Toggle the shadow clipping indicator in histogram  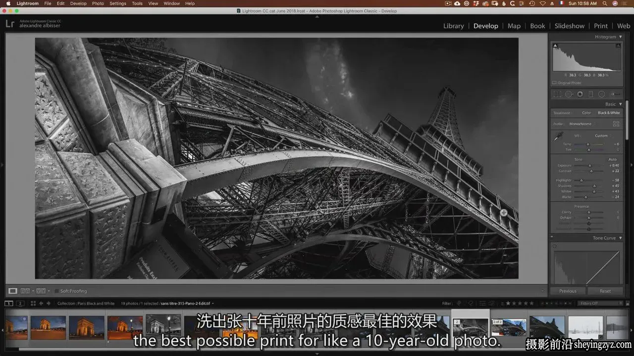pyautogui.click(x=555, y=45)
